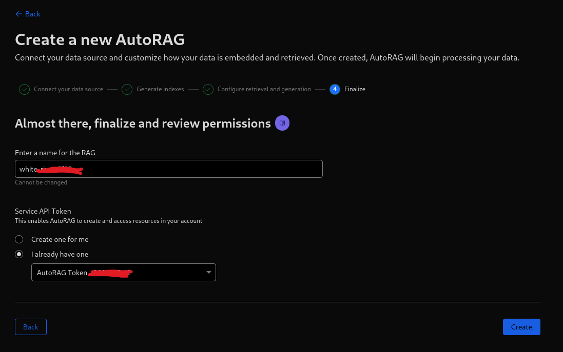563x352 pixels.
Task: Click the purple documentation book icon
Action: click(282, 123)
